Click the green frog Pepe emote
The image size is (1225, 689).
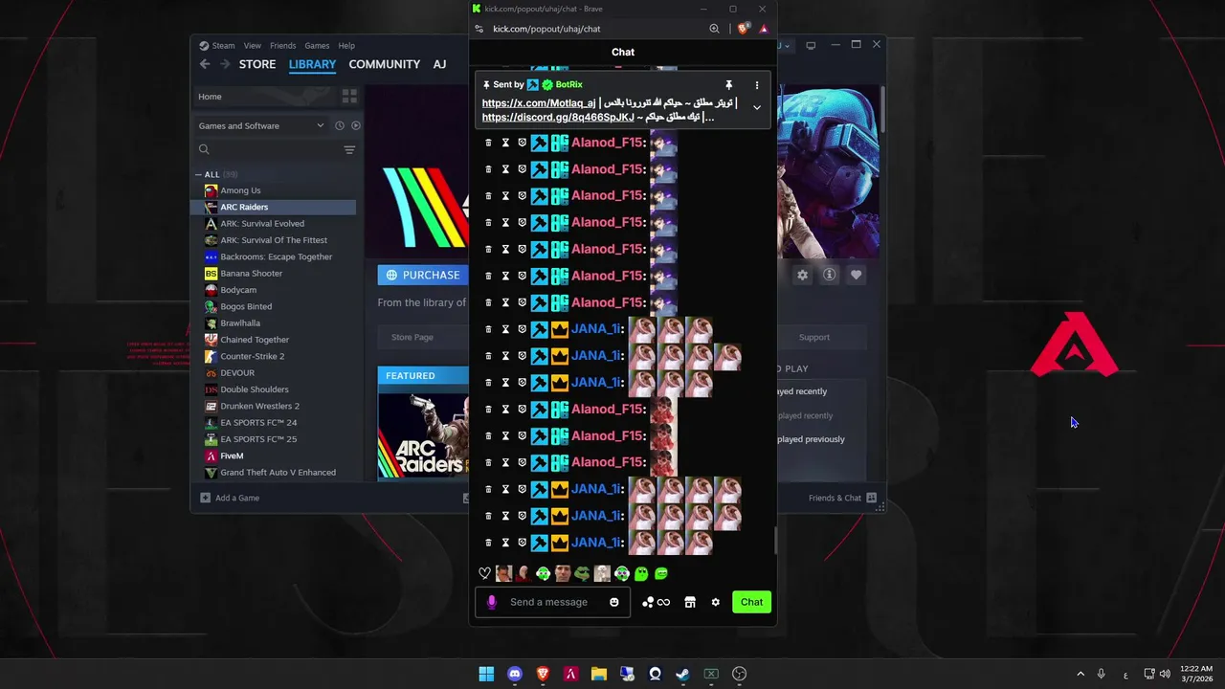click(582, 573)
